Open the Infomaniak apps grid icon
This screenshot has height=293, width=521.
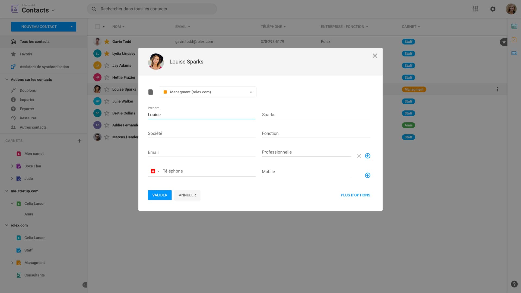click(x=475, y=9)
